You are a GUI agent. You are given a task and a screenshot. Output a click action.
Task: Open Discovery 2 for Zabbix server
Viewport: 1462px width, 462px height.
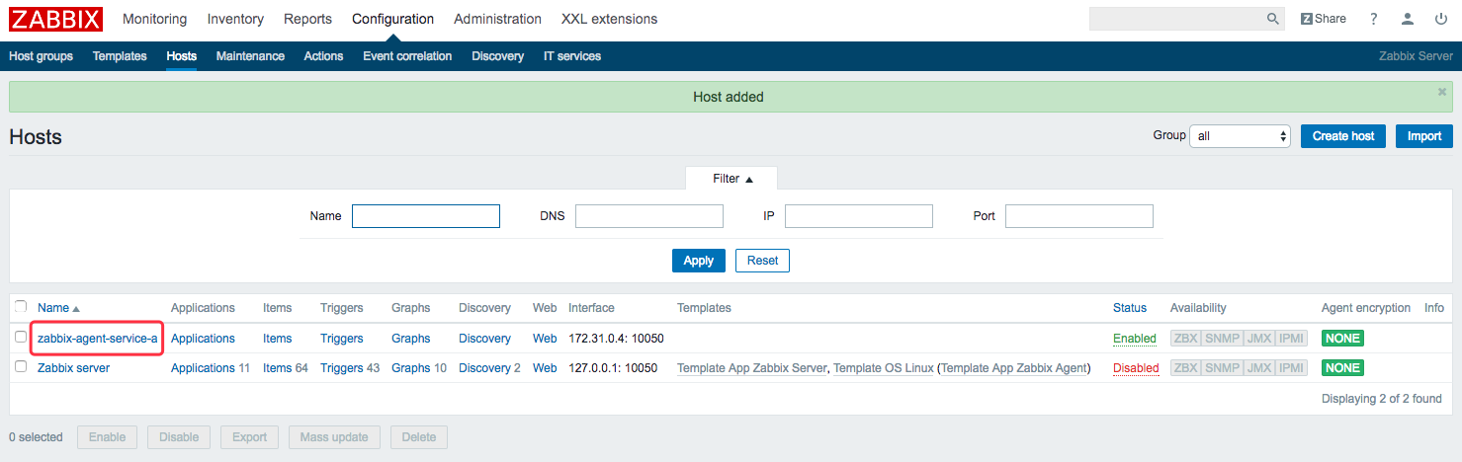coord(484,368)
